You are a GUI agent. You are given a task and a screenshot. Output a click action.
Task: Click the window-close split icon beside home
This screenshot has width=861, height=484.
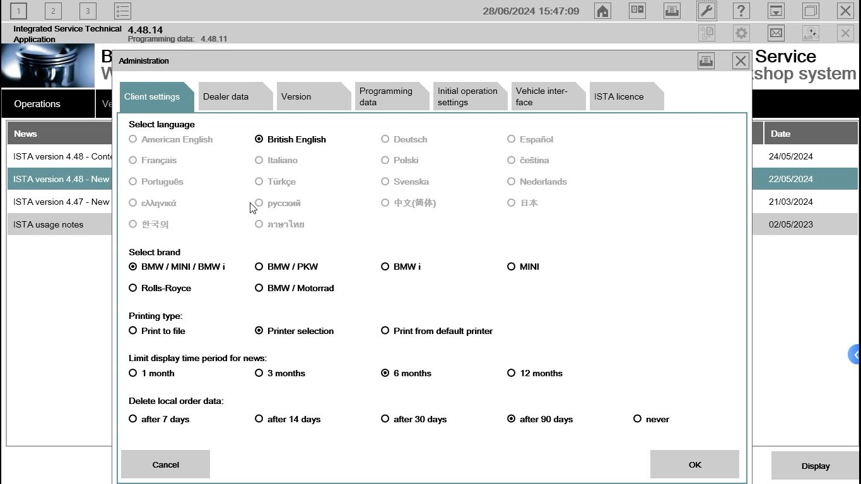point(638,11)
